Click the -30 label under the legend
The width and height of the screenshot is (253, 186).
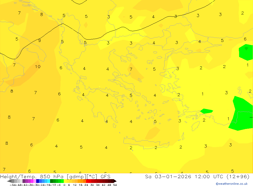click(36, 185)
